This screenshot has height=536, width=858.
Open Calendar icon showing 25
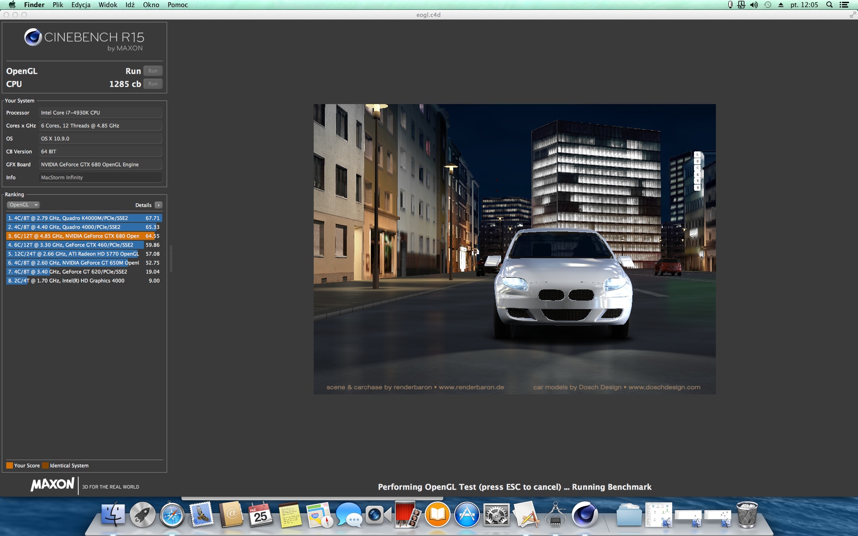(261, 515)
